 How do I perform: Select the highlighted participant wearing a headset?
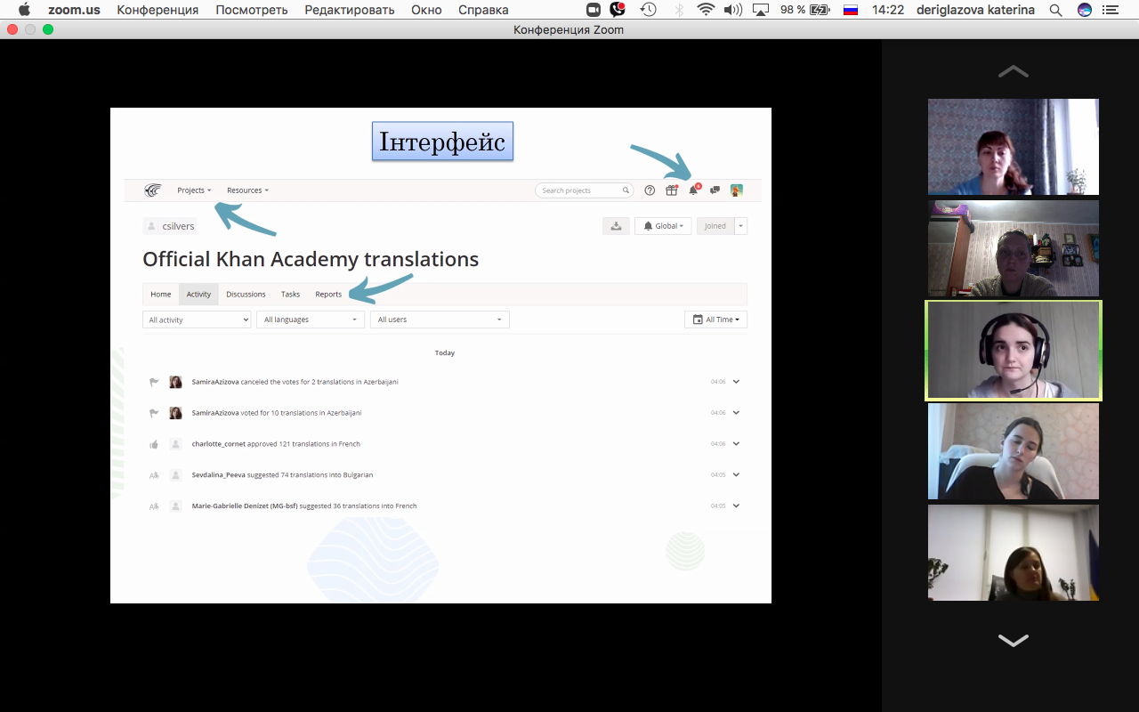click(1014, 350)
